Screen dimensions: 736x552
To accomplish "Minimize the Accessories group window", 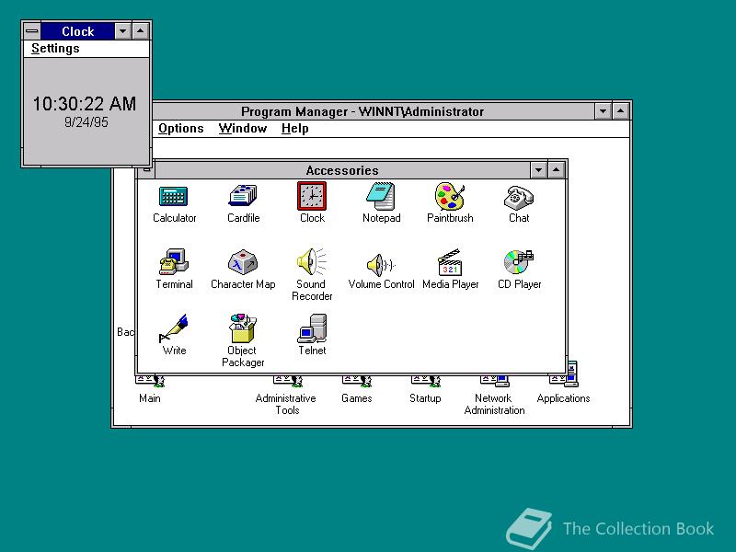I will point(538,170).
